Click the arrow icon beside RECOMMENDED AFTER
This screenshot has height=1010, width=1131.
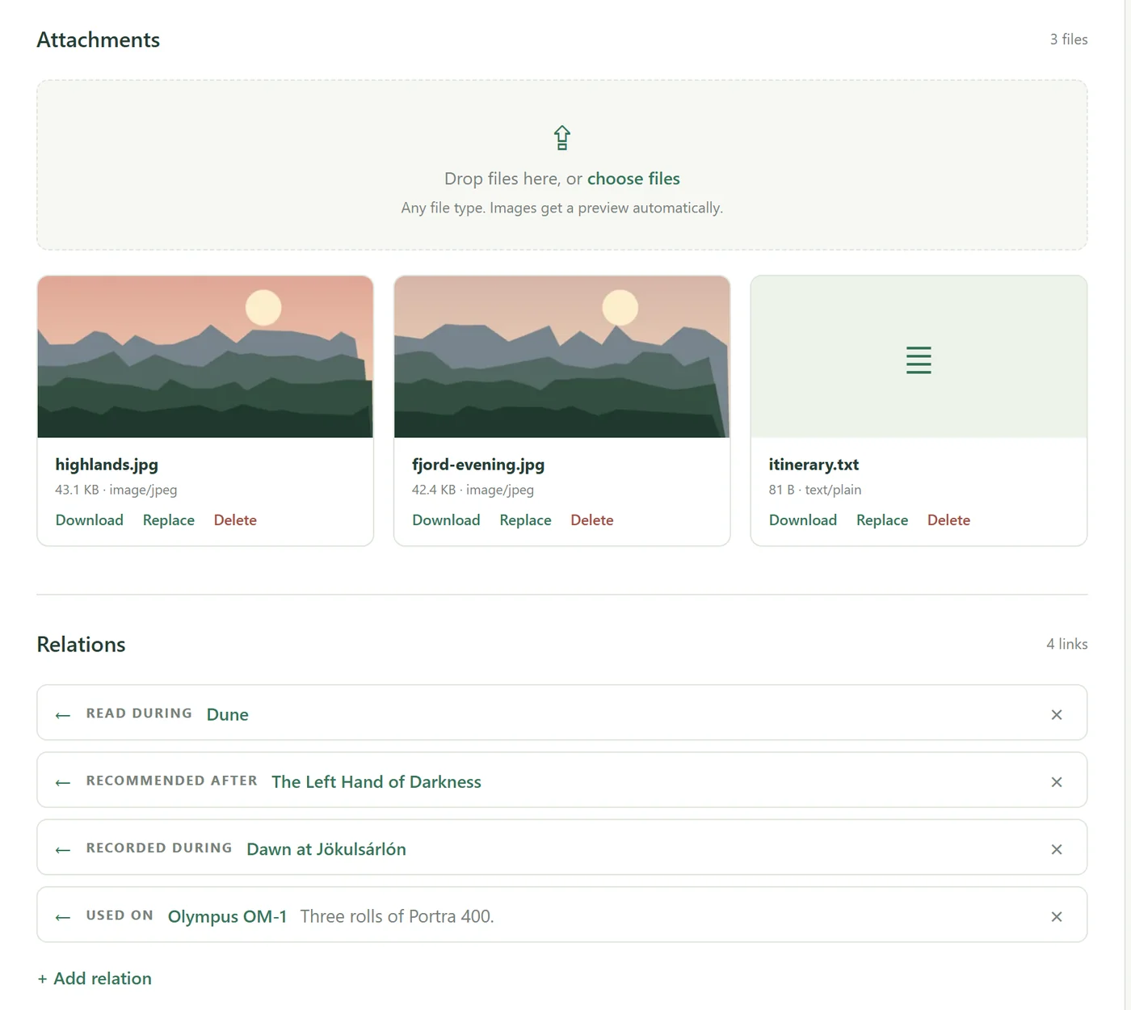[63, 782]
